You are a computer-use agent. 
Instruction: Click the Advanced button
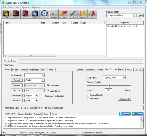124,99
